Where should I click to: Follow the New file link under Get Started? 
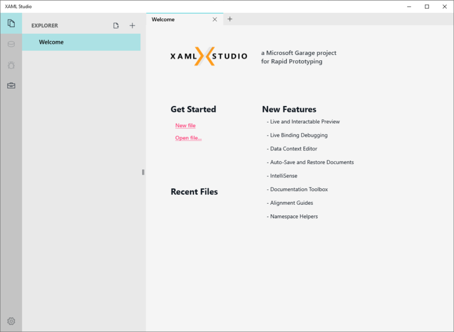coord(185,126)
